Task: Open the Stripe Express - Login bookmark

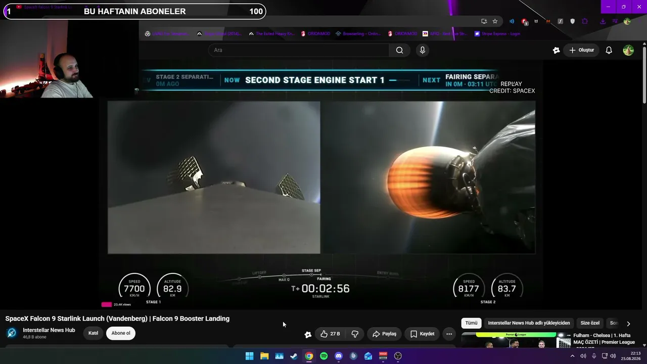Action: [x=497, y=34]
